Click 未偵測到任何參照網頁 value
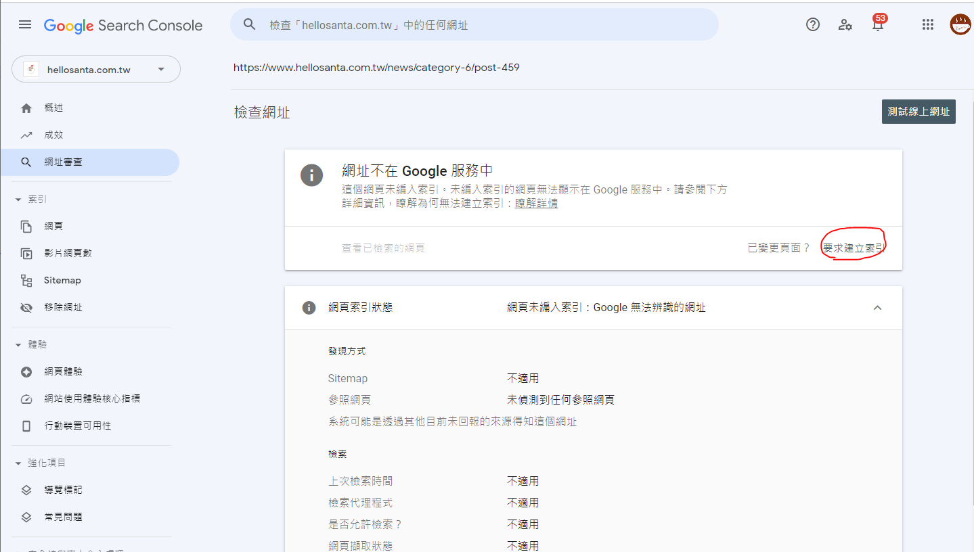Viewport: 974px width, 552px height. pos(560,400)
